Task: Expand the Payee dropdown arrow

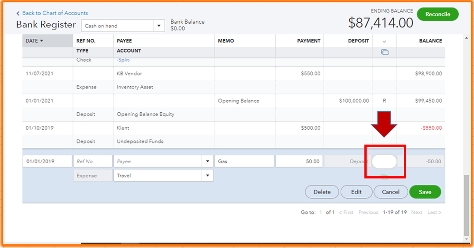Action: pyautogui.click(x=208, y=161)
